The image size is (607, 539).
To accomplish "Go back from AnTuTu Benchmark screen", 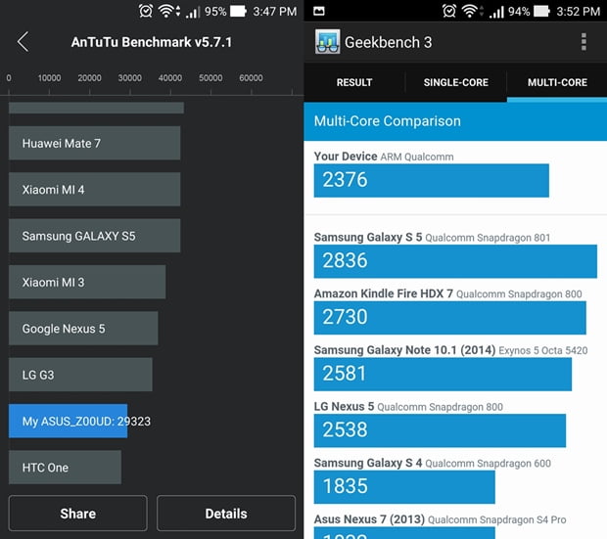I will (x=23, y=42).
